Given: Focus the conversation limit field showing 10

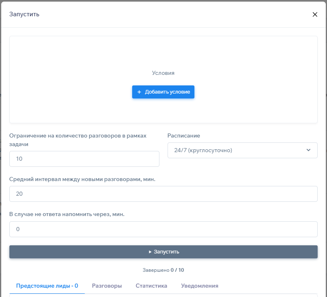Looking at the screenshot, I should (84, 159).
